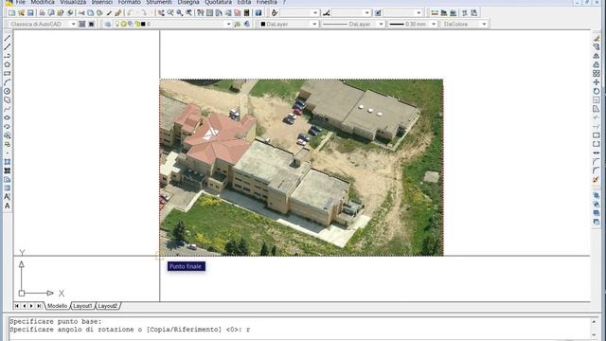
Task: Open the File menu
Action: click(x=21, y=2)
